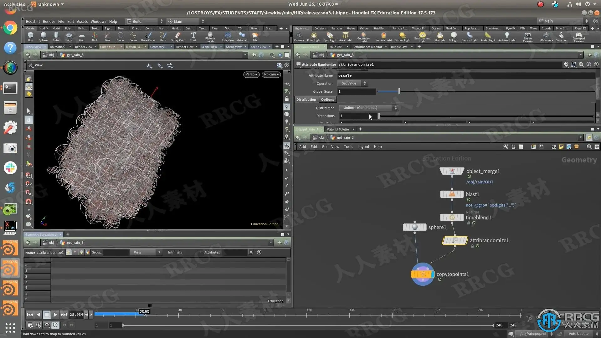Select the L-System shelf tool

[x=228, y=37]
